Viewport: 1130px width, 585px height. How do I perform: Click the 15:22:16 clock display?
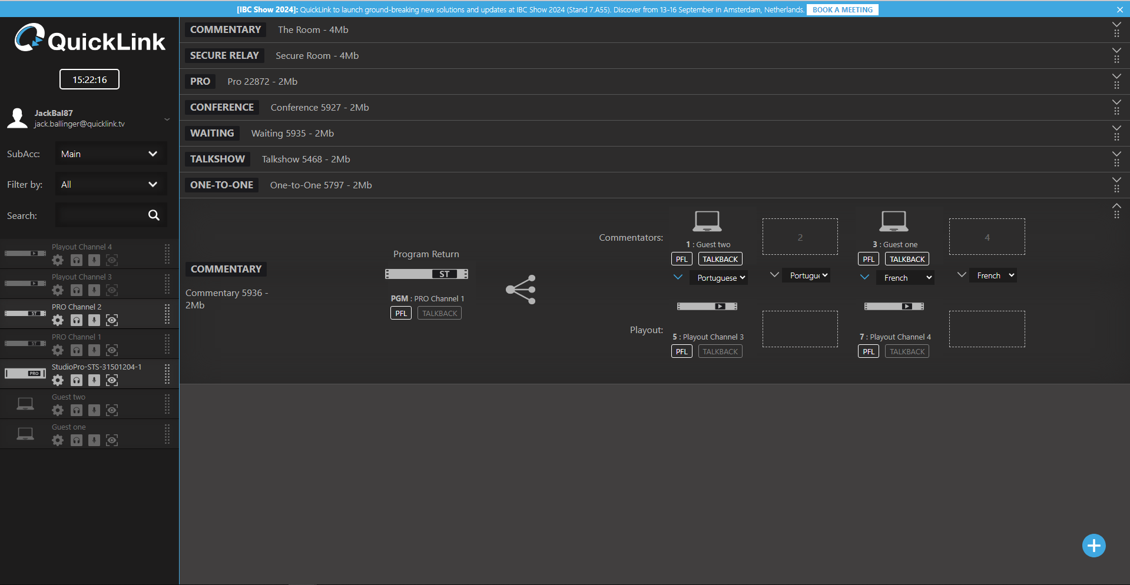point(90,79)
